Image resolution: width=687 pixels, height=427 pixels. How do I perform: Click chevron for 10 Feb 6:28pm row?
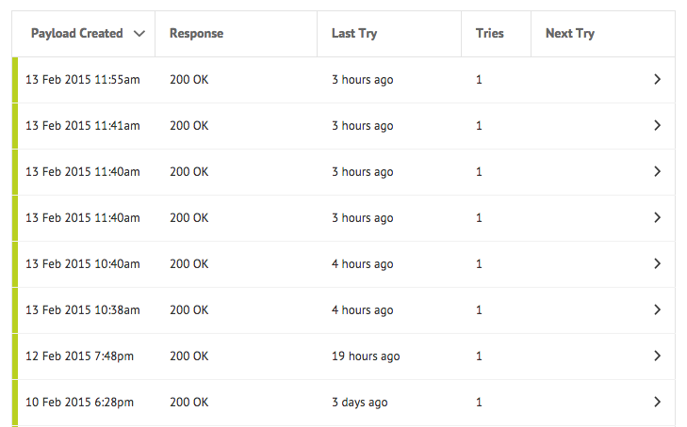(657, 403)
